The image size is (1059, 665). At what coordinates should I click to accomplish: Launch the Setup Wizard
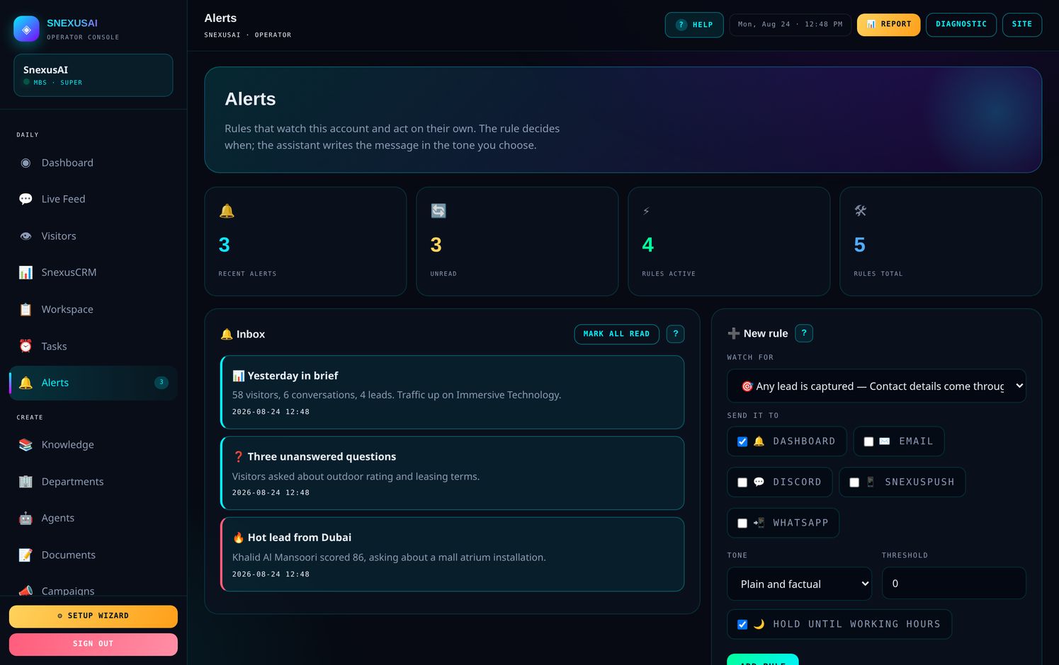(93, 616)
